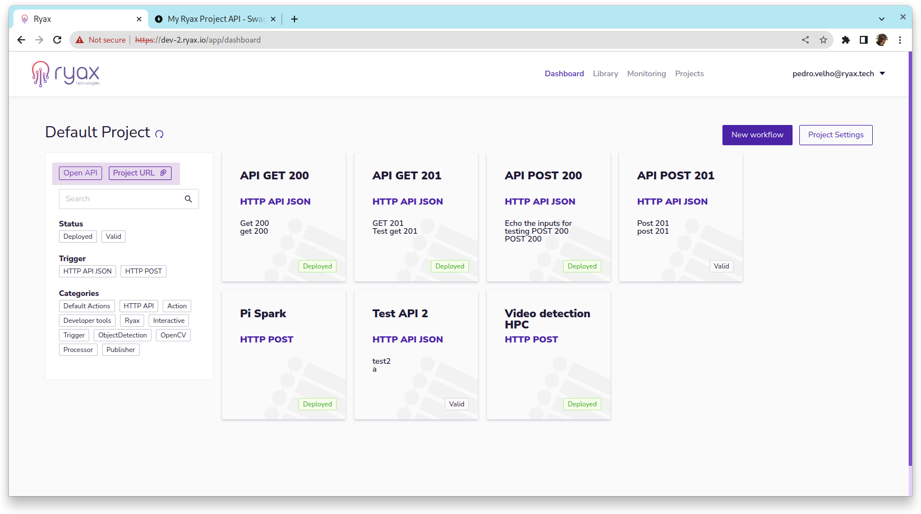
Task: Click the share icon in address bar
Action: [805, 40]
